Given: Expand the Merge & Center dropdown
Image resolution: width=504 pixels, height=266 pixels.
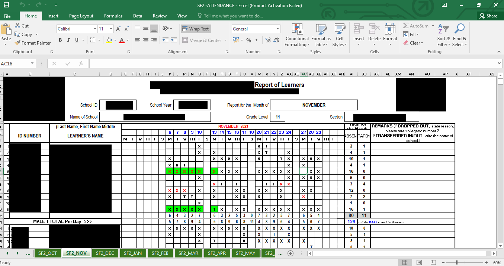Looking at the screenshot, I should coord(225,40).
